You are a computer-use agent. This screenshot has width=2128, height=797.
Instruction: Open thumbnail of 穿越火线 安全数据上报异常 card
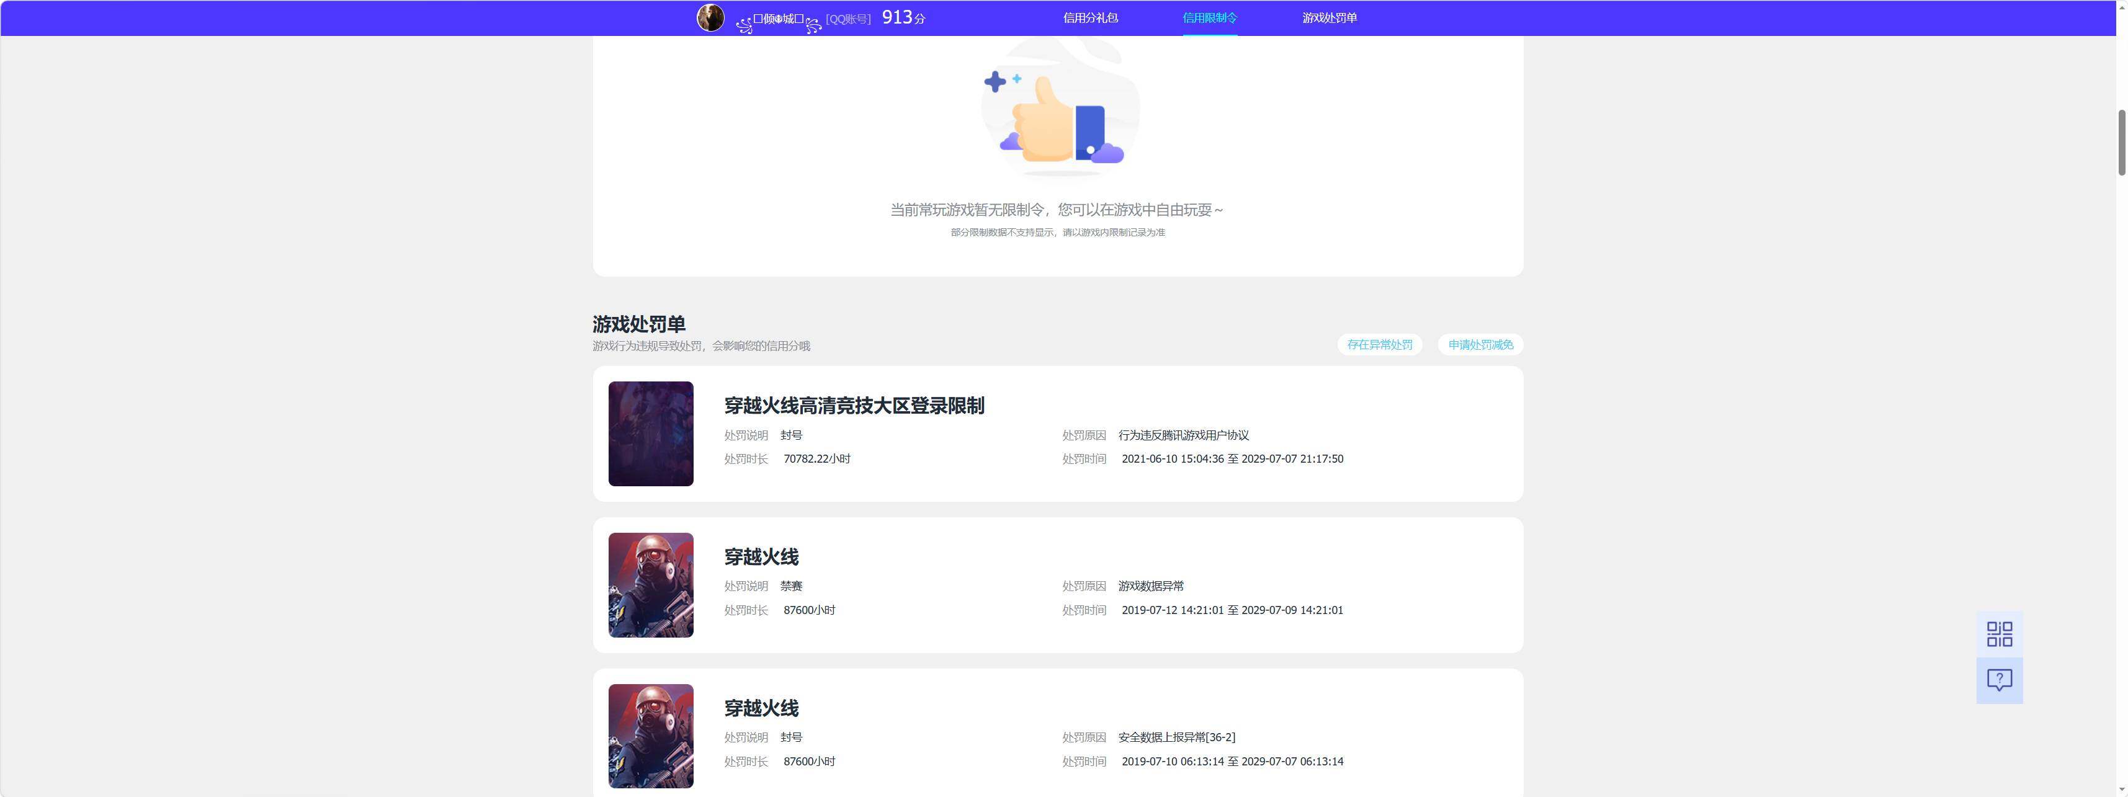point(651,736)
